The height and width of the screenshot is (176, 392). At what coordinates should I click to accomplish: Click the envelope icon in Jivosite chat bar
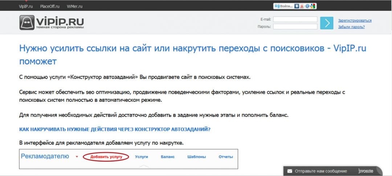[x=290, y=171]
